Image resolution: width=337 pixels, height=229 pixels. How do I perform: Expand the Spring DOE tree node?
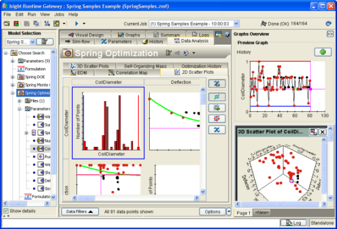tap(12, 77)
